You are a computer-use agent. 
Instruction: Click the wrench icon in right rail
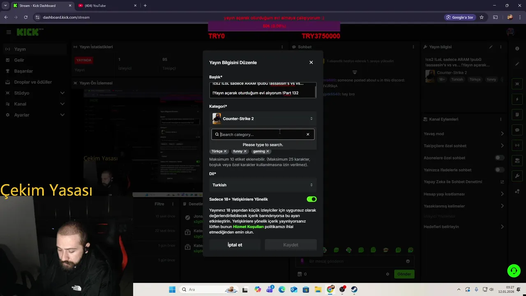pos(517,176)
